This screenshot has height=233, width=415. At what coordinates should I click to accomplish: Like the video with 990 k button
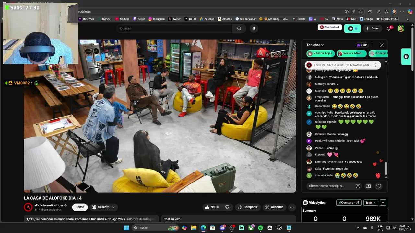(x=212, y=207)
